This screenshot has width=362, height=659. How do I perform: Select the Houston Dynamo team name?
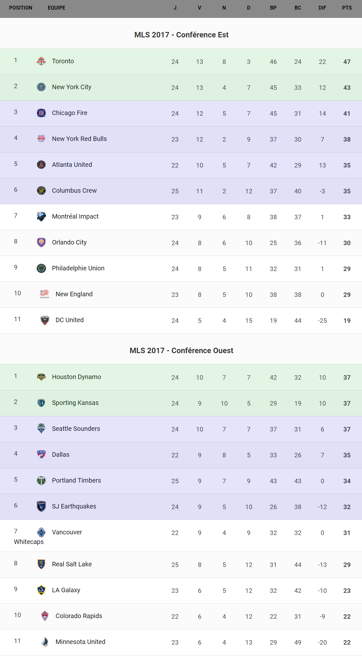pos(76,377)
